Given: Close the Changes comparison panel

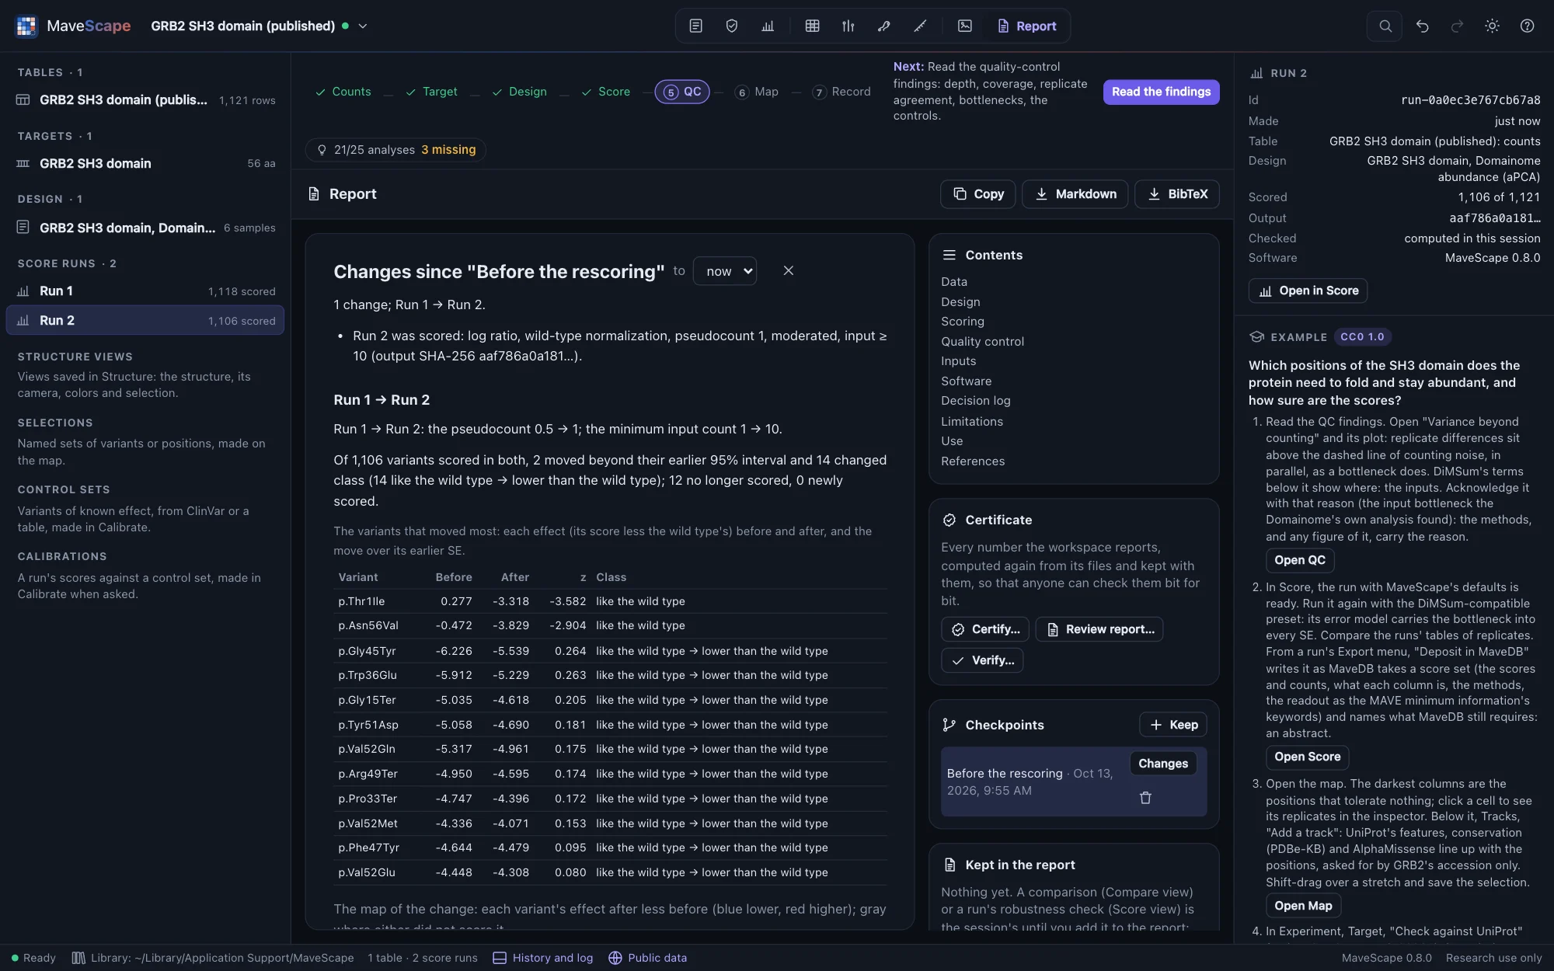Looking at the screenshot, I should (x=788, y=270).
